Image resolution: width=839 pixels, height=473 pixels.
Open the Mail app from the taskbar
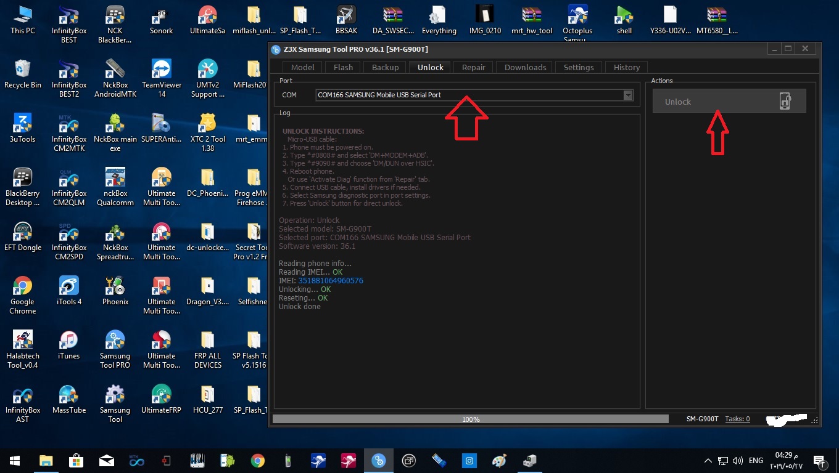(x=106, y=460)
